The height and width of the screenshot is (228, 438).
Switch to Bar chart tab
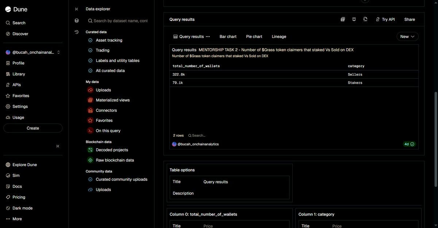(x=228, y=37)
